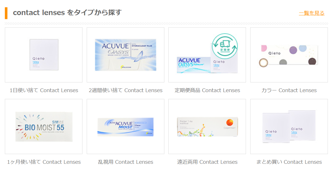Select the Qieto color lenses image
333x174 pixels.
(x=289, y=55)
